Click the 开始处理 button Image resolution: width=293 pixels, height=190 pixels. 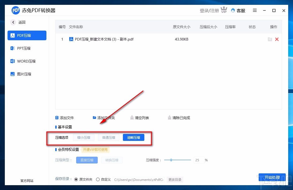[x=272, y=177]
